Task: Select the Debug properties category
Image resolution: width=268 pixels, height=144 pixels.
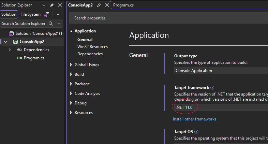Action: coord(80,103)
